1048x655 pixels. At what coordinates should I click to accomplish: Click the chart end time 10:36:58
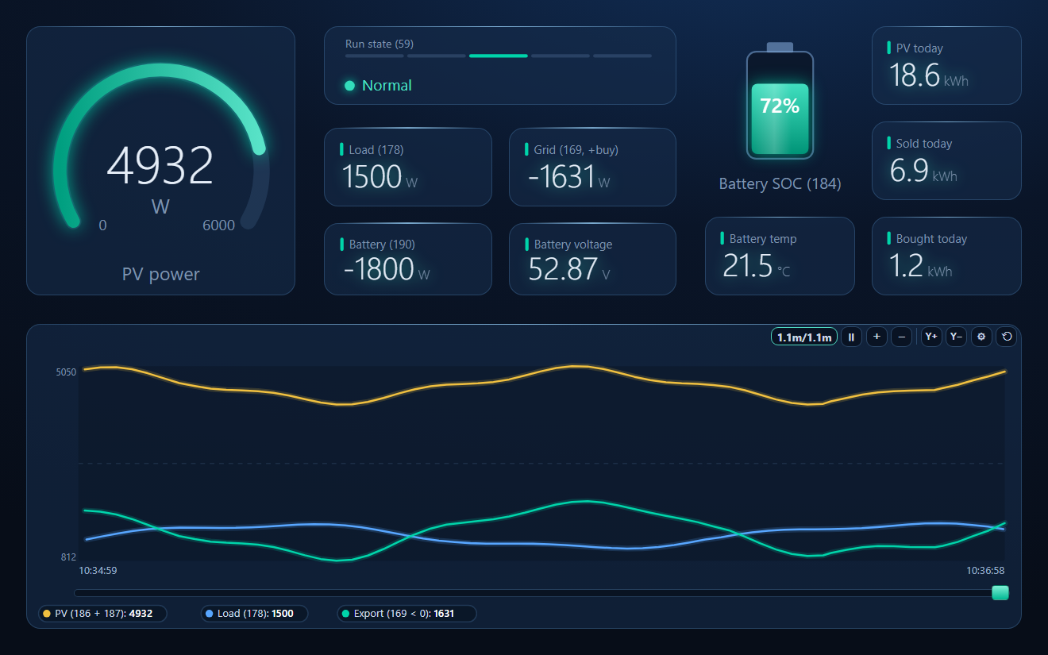pos(985,570)
